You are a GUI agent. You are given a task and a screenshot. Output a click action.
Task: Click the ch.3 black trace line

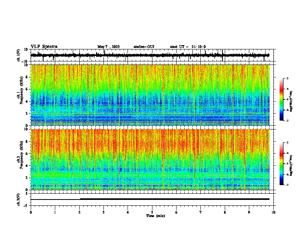click(x=150, y=199)
